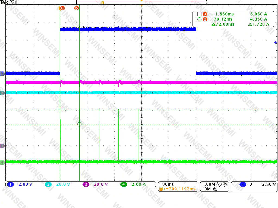
Task: Click the record overview bar at top
Action: [x=141, y=2]
